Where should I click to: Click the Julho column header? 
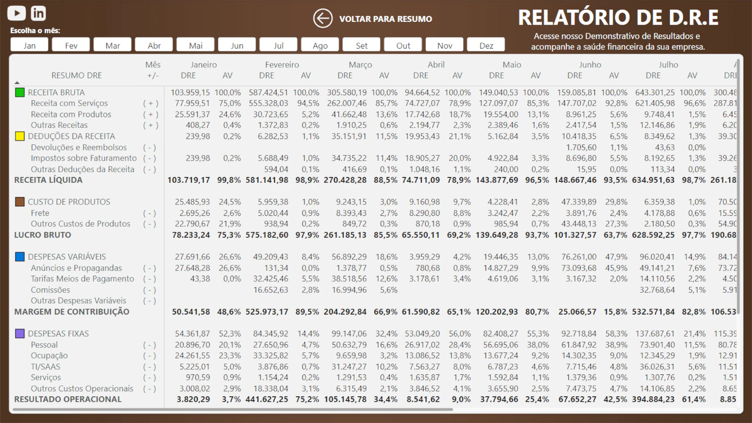pos(668,65)
